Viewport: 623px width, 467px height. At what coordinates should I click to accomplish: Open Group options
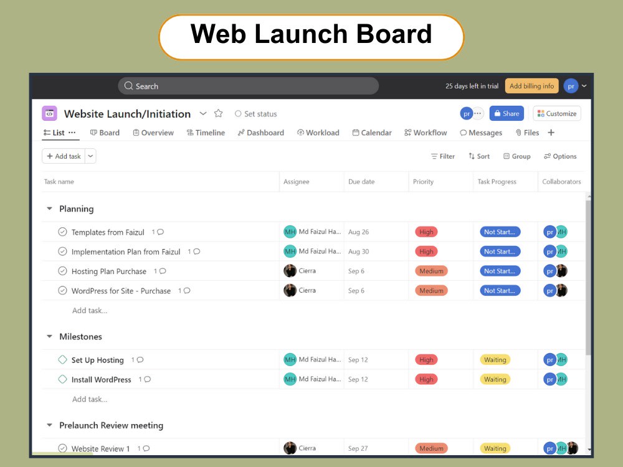pyautogui.click(x=517, y=156)
